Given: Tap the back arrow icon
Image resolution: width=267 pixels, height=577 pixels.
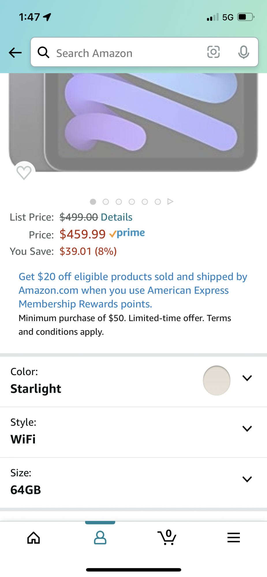Looking at the screenshot, I should click(x=15, y=53).
